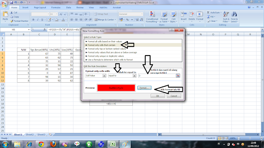The width and height of the screenshot is (264, 148).
Task: Toggle Wrap Text option
Action: point(101,14)
